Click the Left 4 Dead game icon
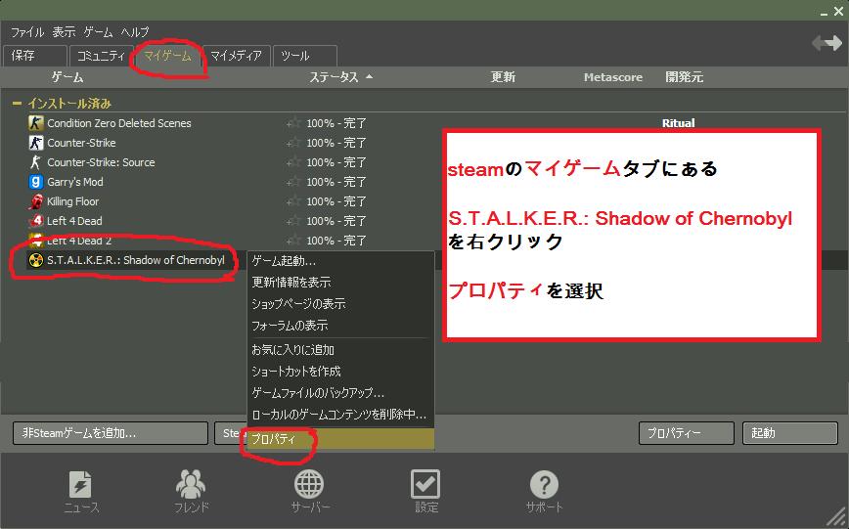This screenshot has width=849, height=529. point(36,220)
